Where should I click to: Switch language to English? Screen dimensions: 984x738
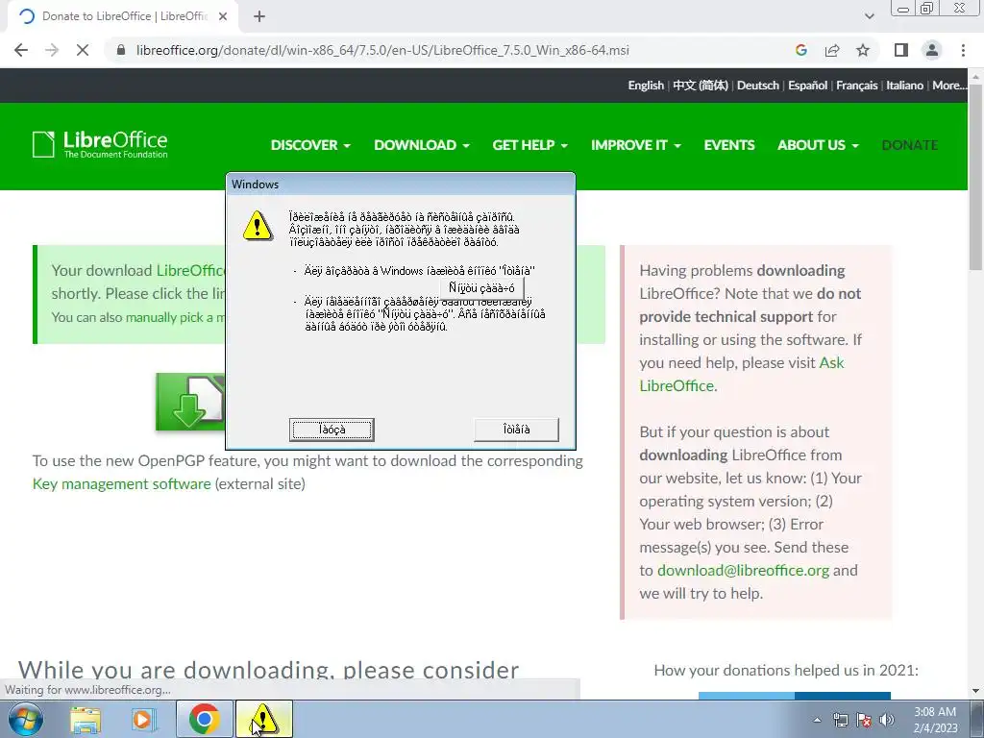646,86
